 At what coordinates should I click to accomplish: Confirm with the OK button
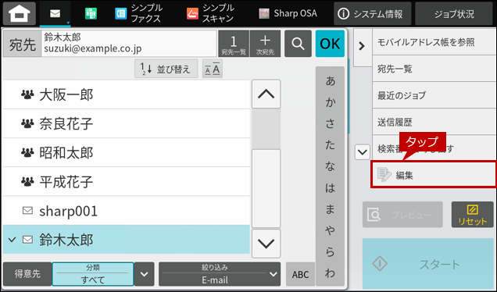[330, 44]
